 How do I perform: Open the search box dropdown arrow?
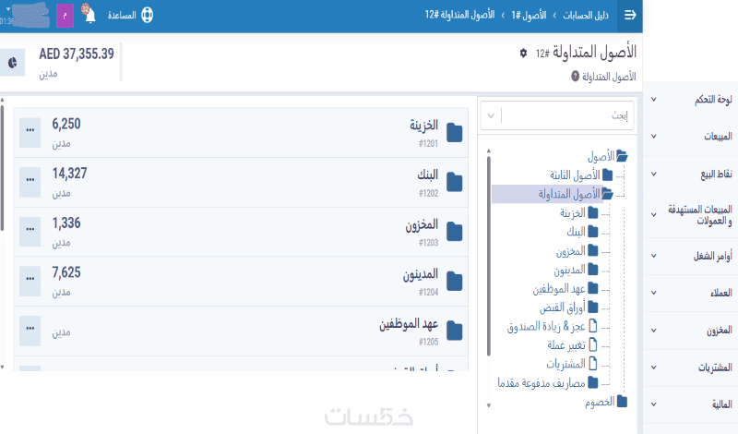coord(491,115)
